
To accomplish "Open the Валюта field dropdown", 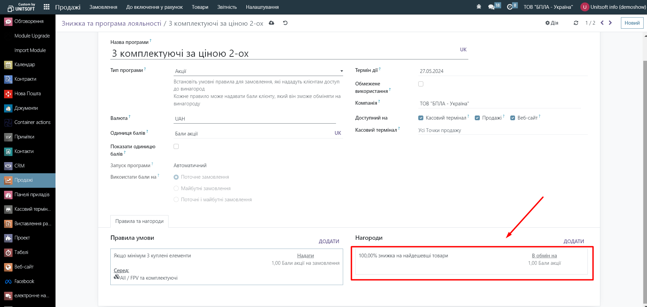I will click(254, 119).
